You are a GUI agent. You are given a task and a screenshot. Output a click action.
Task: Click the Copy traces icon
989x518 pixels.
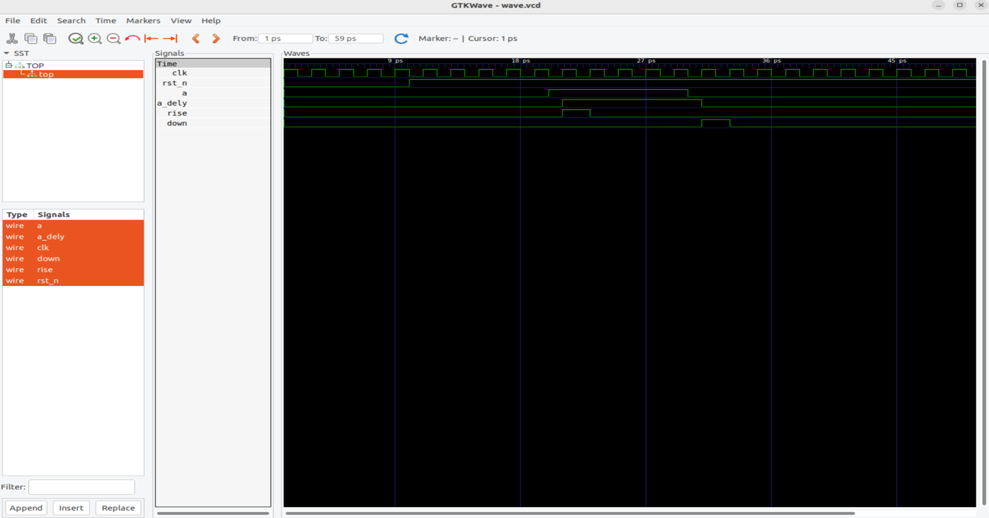[x=31, y=38]
